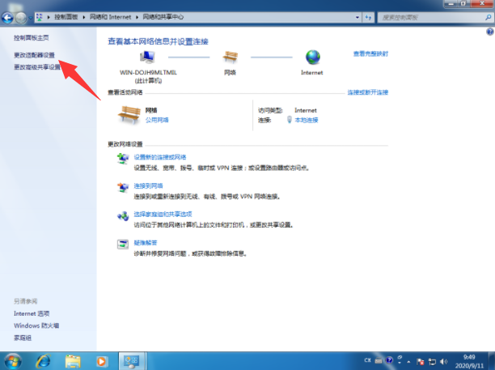Launch Windows Media Player from taskbar
This screenshot has width=495, height=370.
102,359
